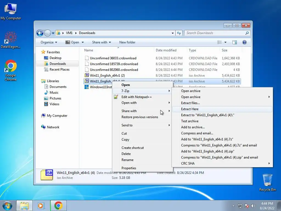Open the Share with toolbar dropdown
Image resolution: width=281 pixels, height=211 pixels.
pyautogui.click(x=102, y=42)
